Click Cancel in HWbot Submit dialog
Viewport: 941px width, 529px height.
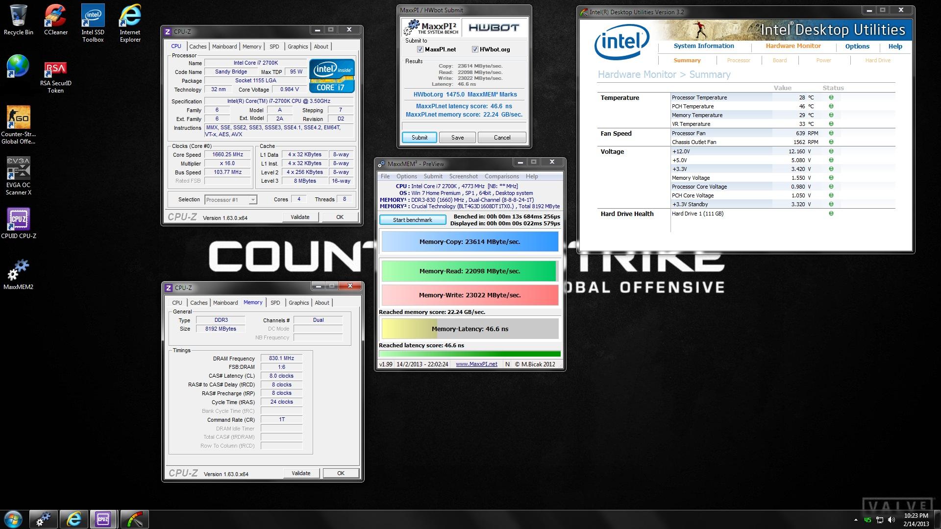(502, 138)
